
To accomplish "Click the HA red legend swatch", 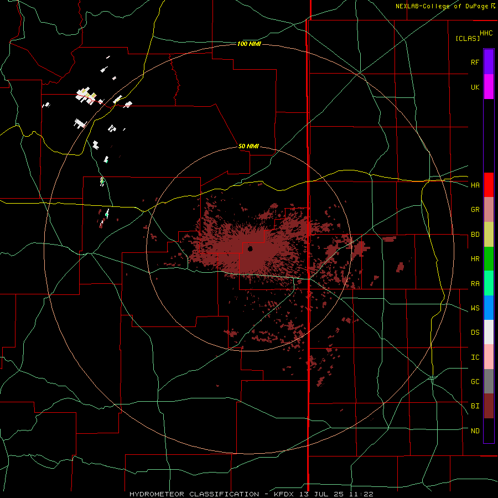I will coord(489,185).
